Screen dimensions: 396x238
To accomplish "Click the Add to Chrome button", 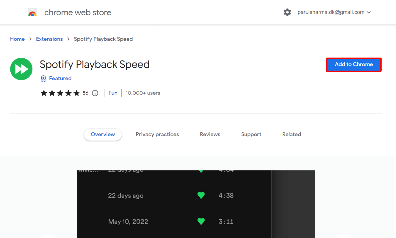I will coord(354,64).
